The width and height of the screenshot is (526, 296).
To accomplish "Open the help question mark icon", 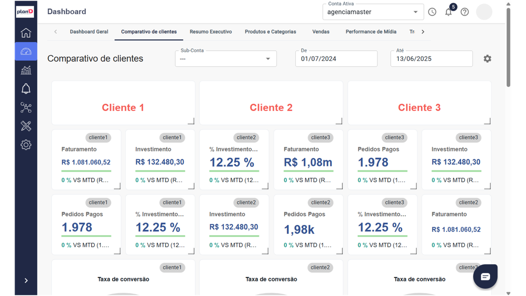I will coord(465,12).
